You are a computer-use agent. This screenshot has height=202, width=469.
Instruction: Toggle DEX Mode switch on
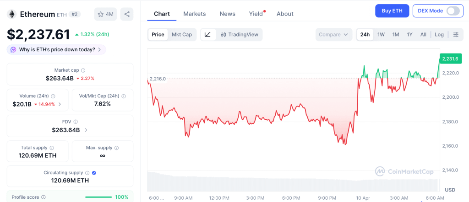453,11
